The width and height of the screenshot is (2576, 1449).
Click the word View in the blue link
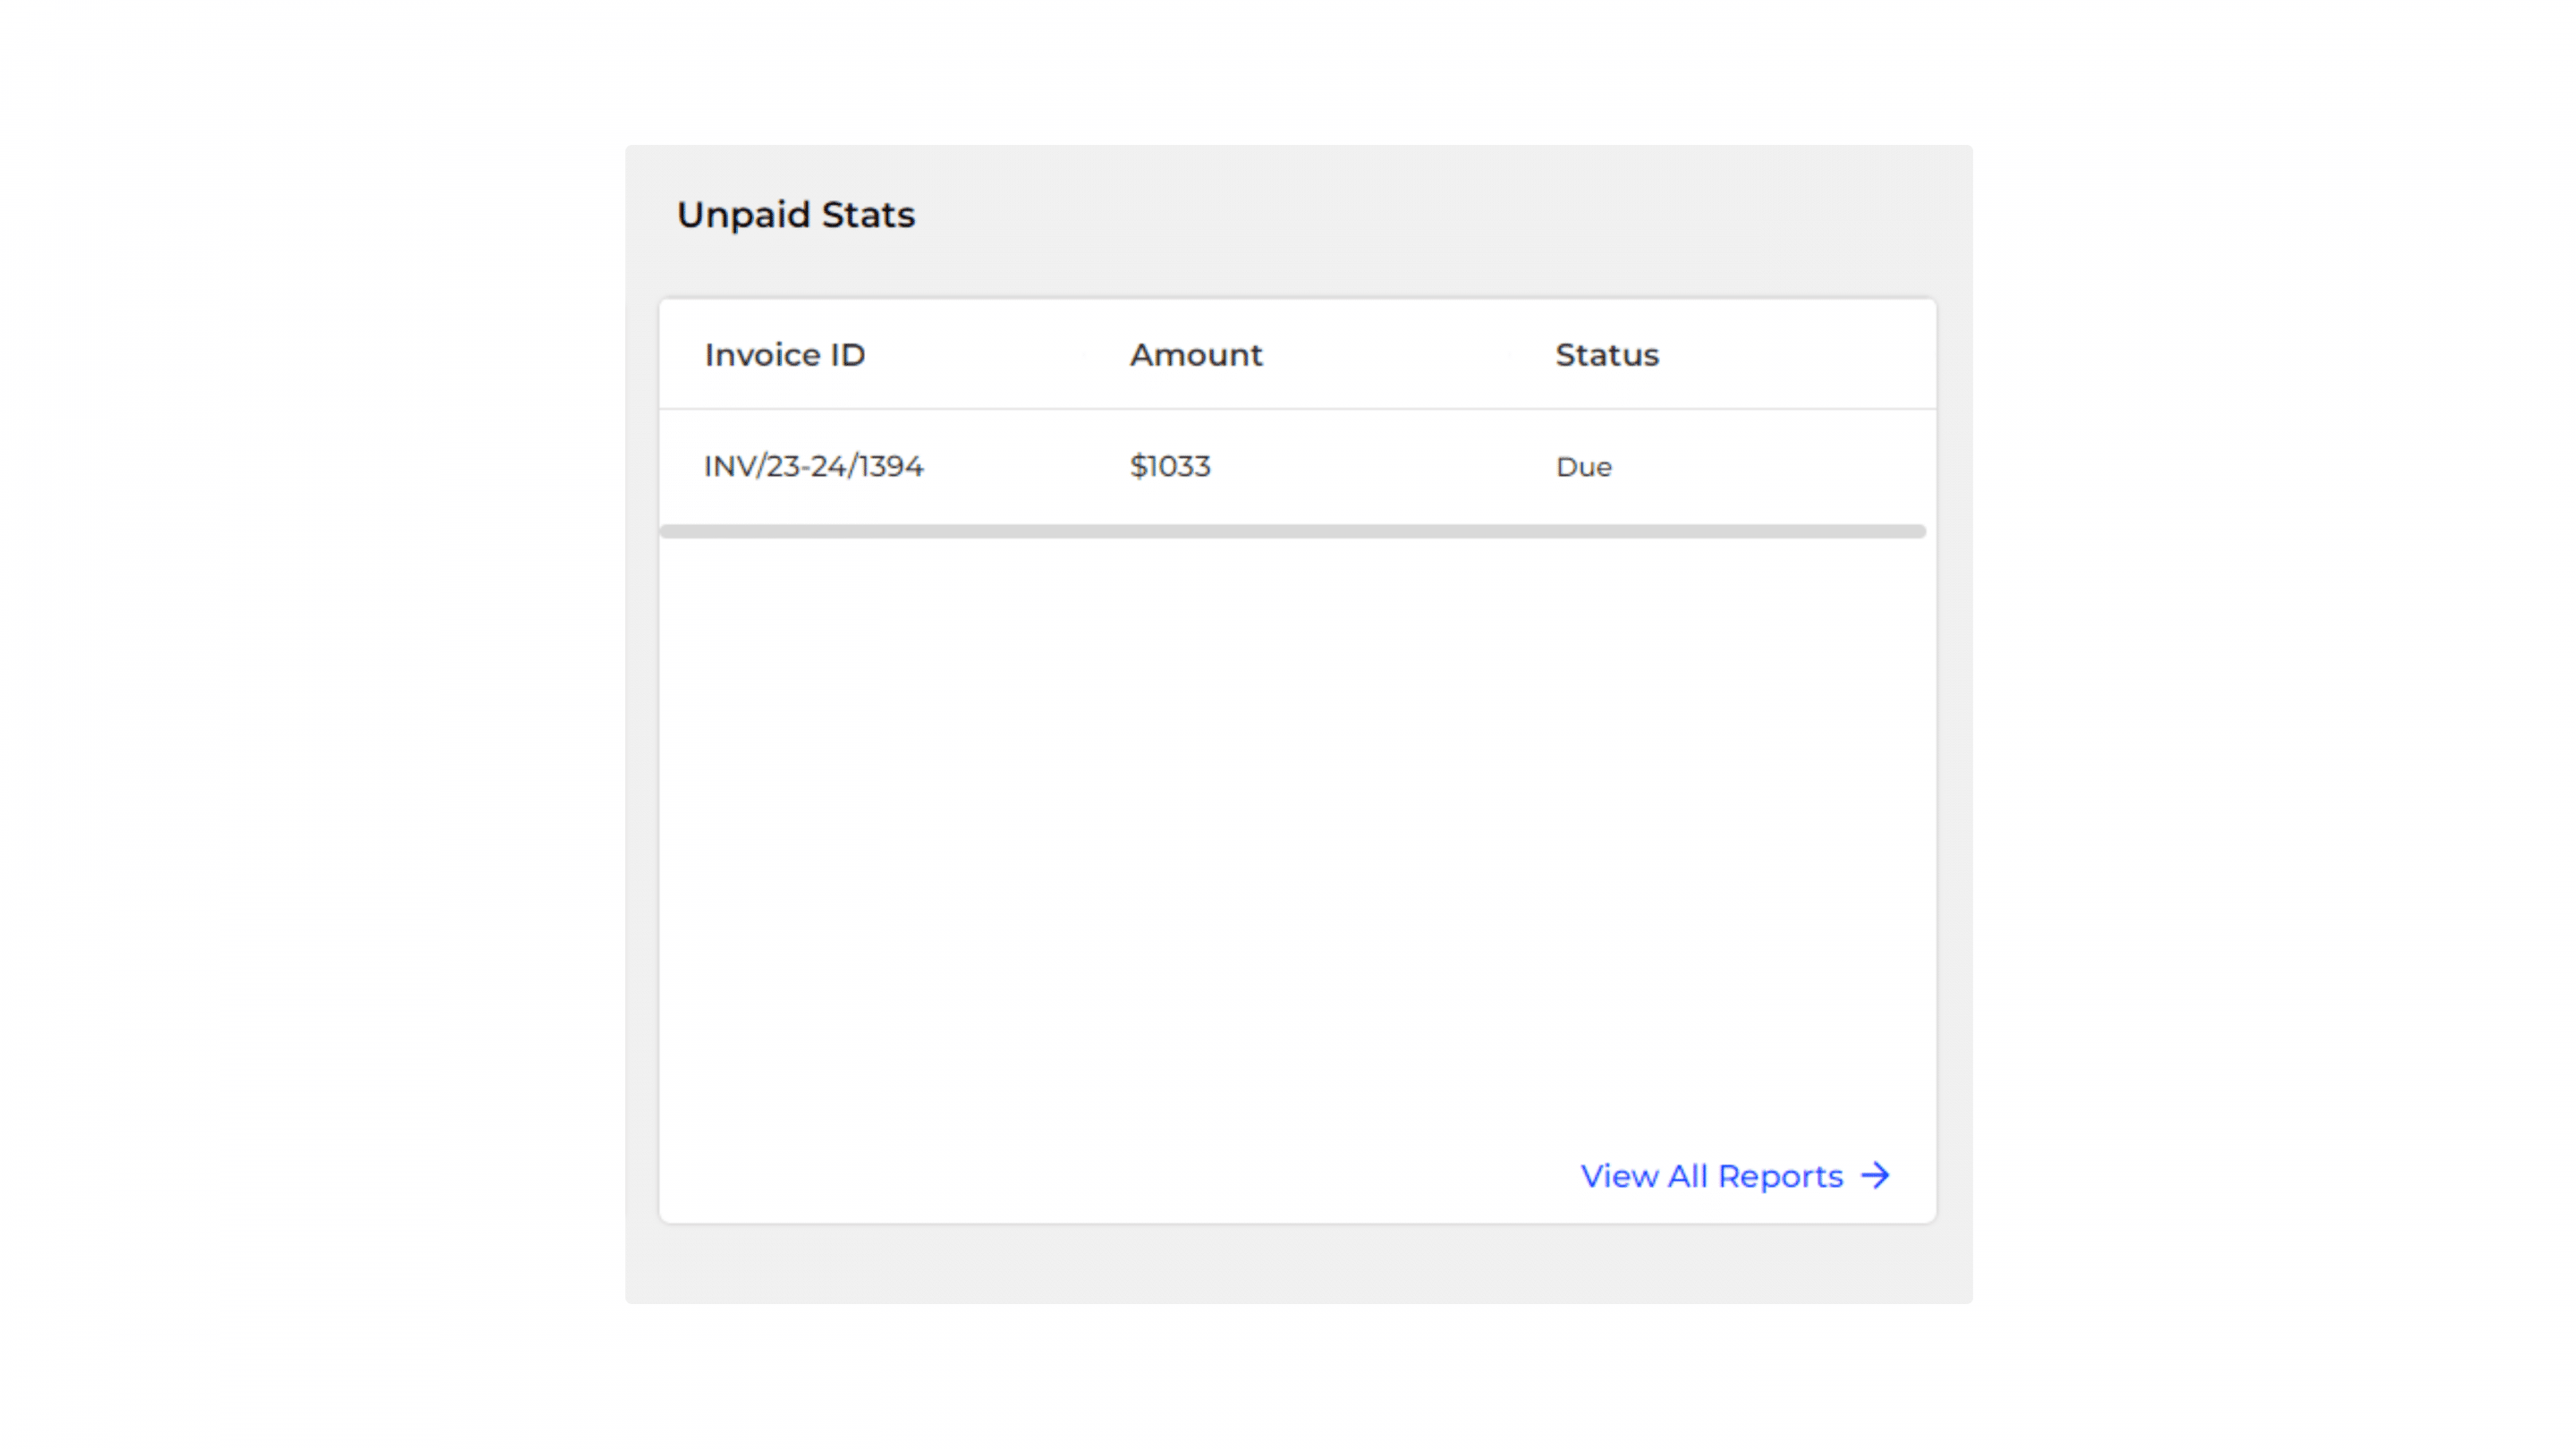(1619, 1176)
